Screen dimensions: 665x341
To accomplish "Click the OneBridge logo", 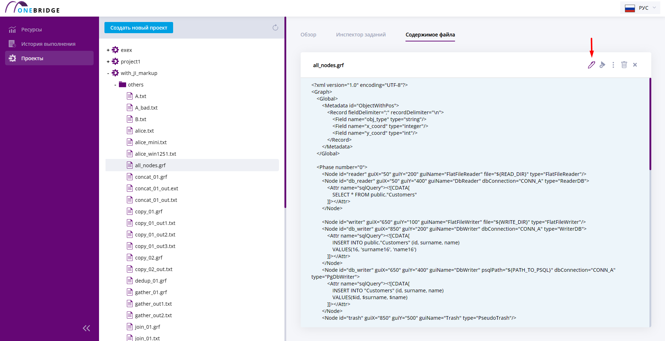I will click(x=33, y=8).
